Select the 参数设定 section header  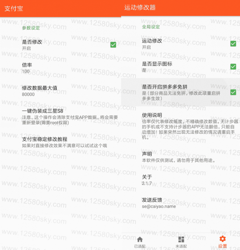point(31,28)
